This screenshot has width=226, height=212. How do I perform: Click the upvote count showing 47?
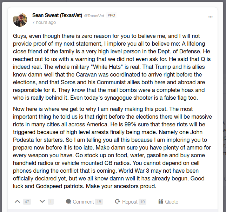tap(27, 201)
